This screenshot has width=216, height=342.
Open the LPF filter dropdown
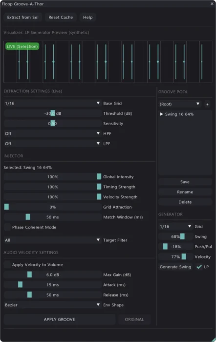[x=53, y=144]
